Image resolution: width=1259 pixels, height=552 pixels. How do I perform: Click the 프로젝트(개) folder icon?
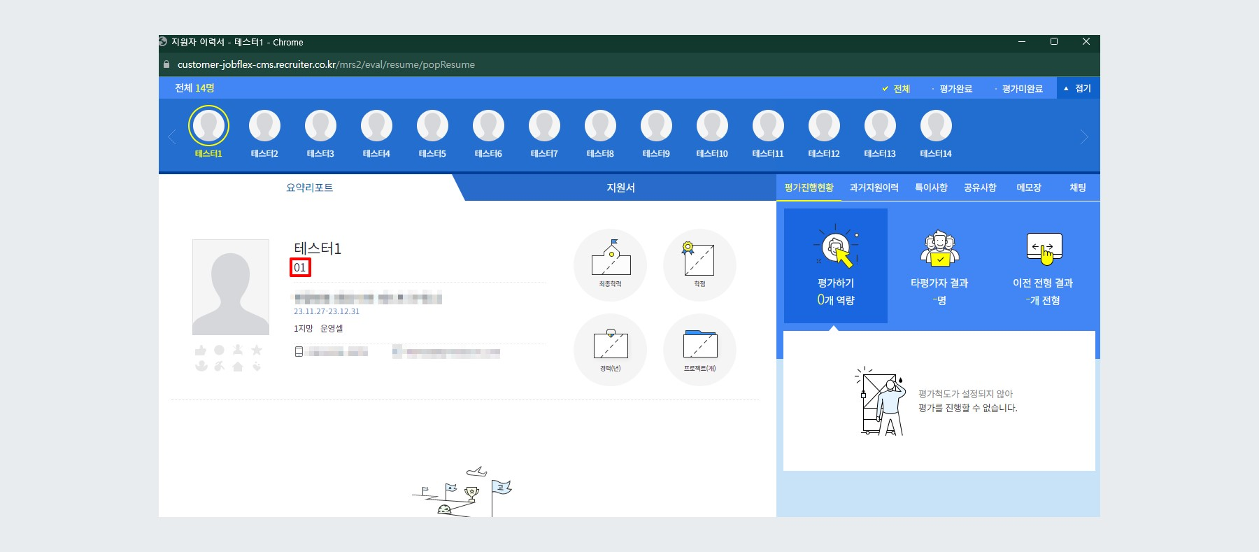coord(700,344)
